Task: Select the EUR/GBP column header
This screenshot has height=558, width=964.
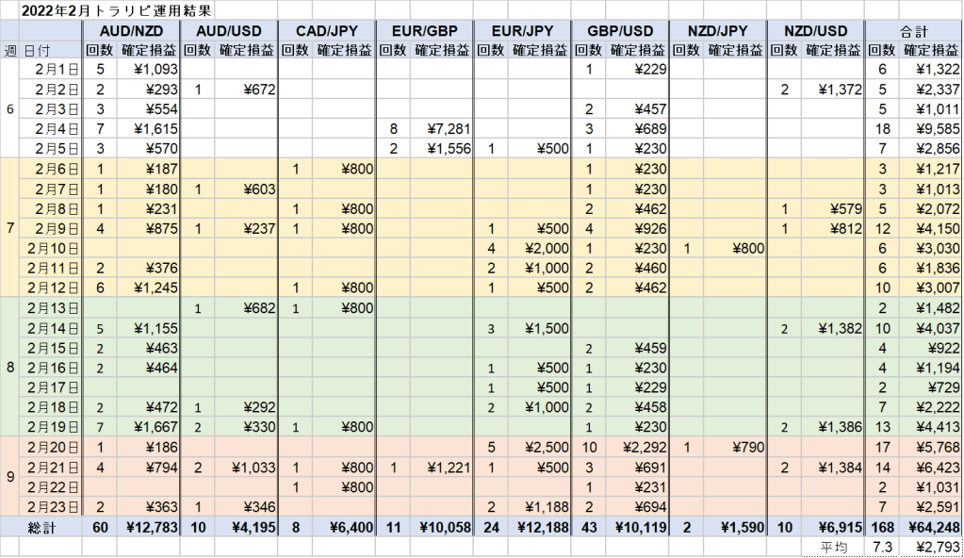Action: [424, 30]
